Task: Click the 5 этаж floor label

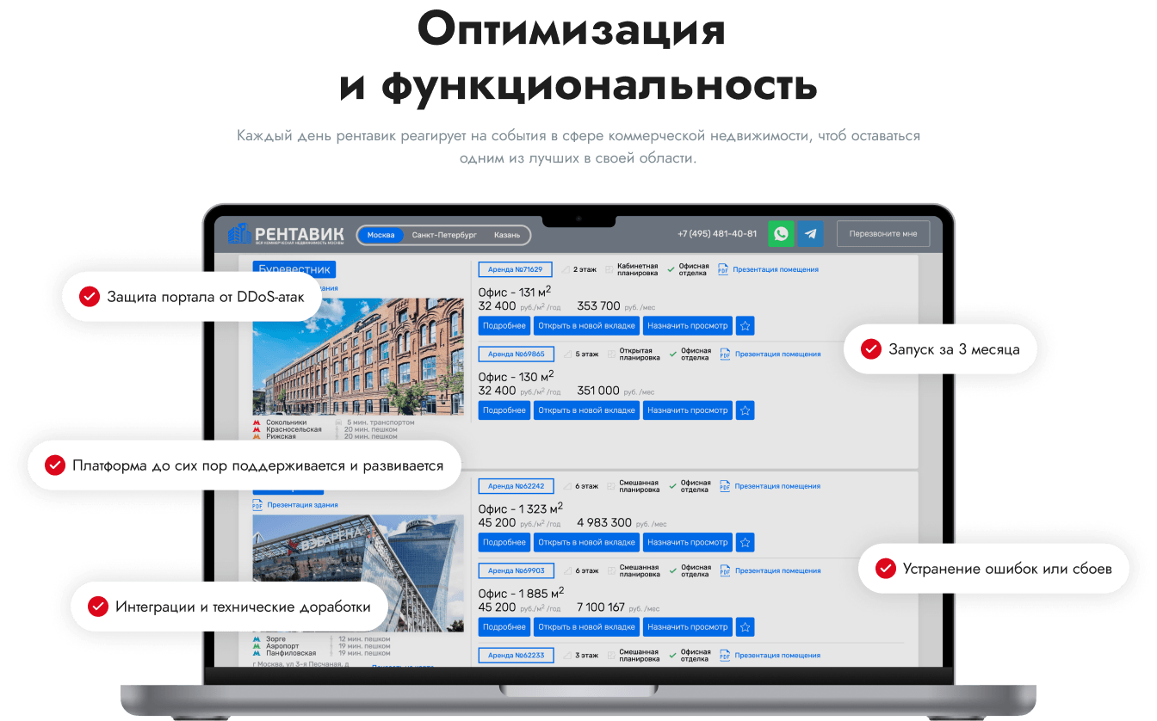Action: point(587,354)
